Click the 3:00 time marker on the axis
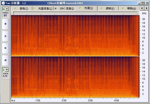150x104 pixels. 90,100
